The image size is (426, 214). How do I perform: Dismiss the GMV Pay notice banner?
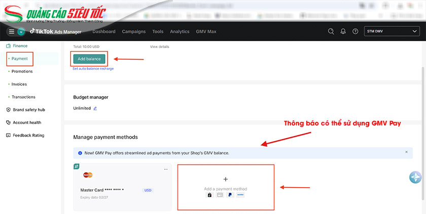coord(406,152)
